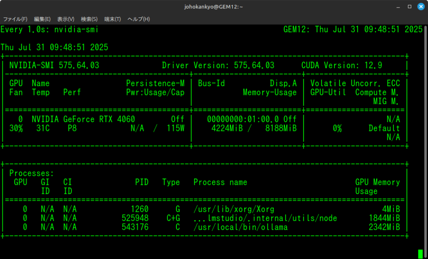Click the NVIDIA GeForce RTX 4060 name

(83, 119)
